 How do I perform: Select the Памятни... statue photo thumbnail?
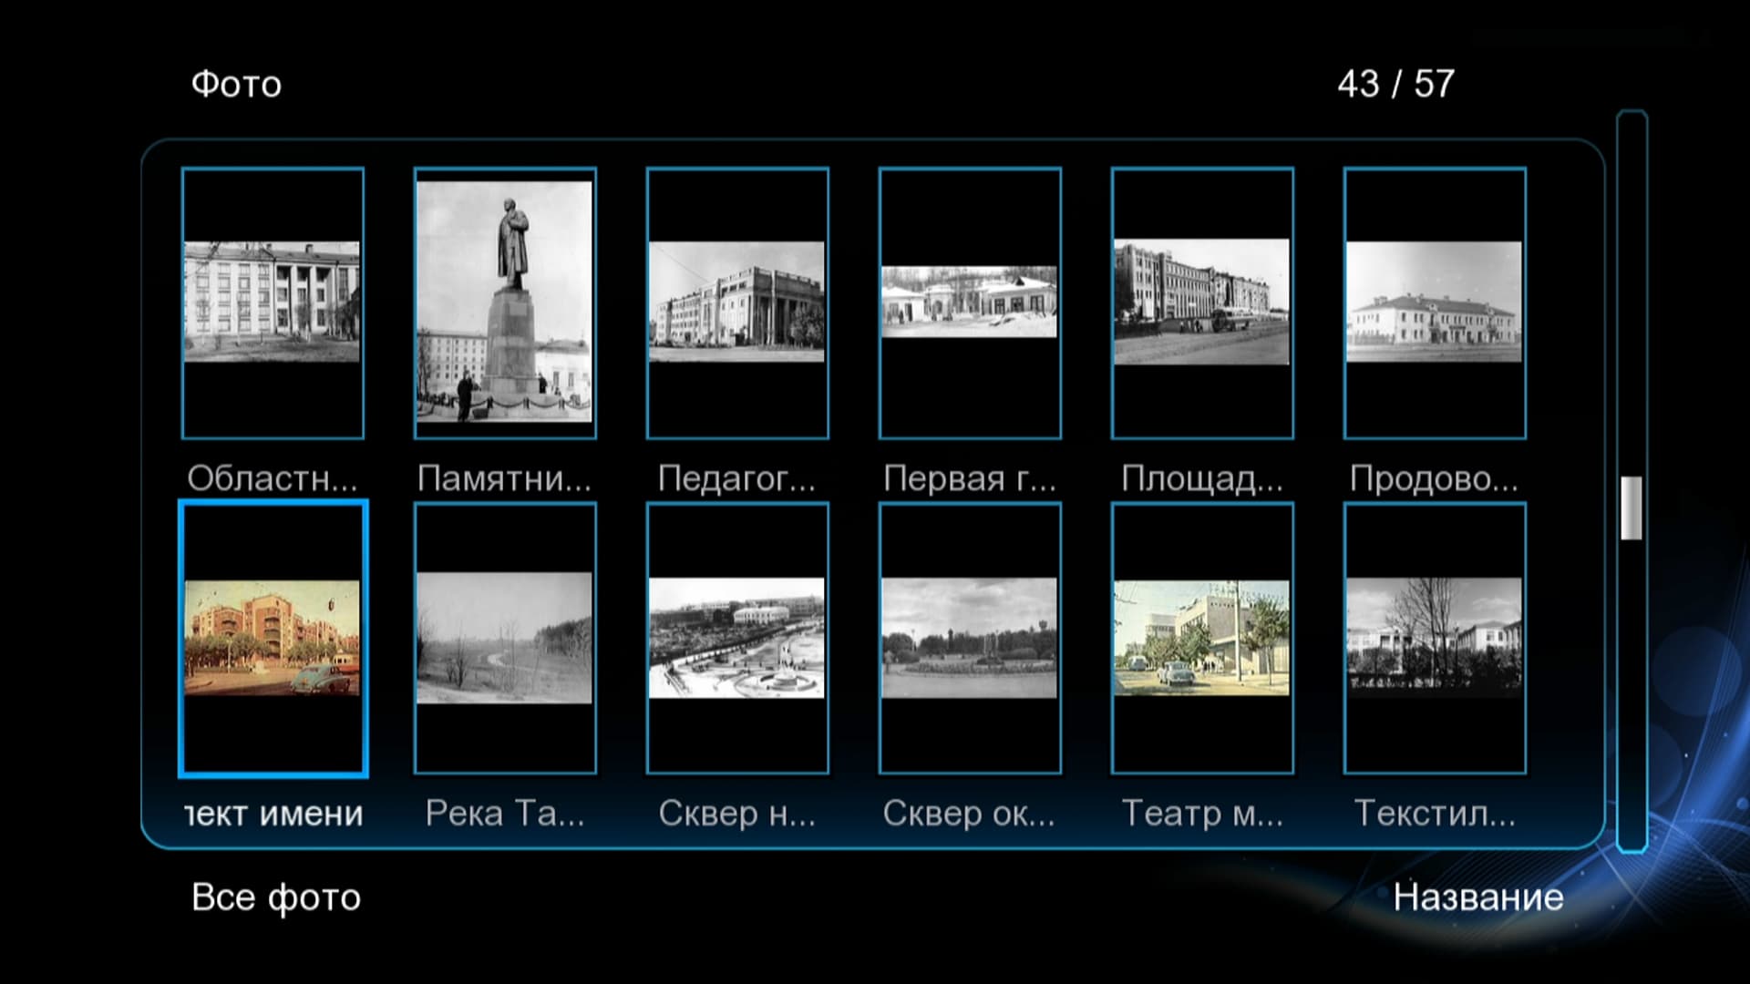[x=505, y=302]
